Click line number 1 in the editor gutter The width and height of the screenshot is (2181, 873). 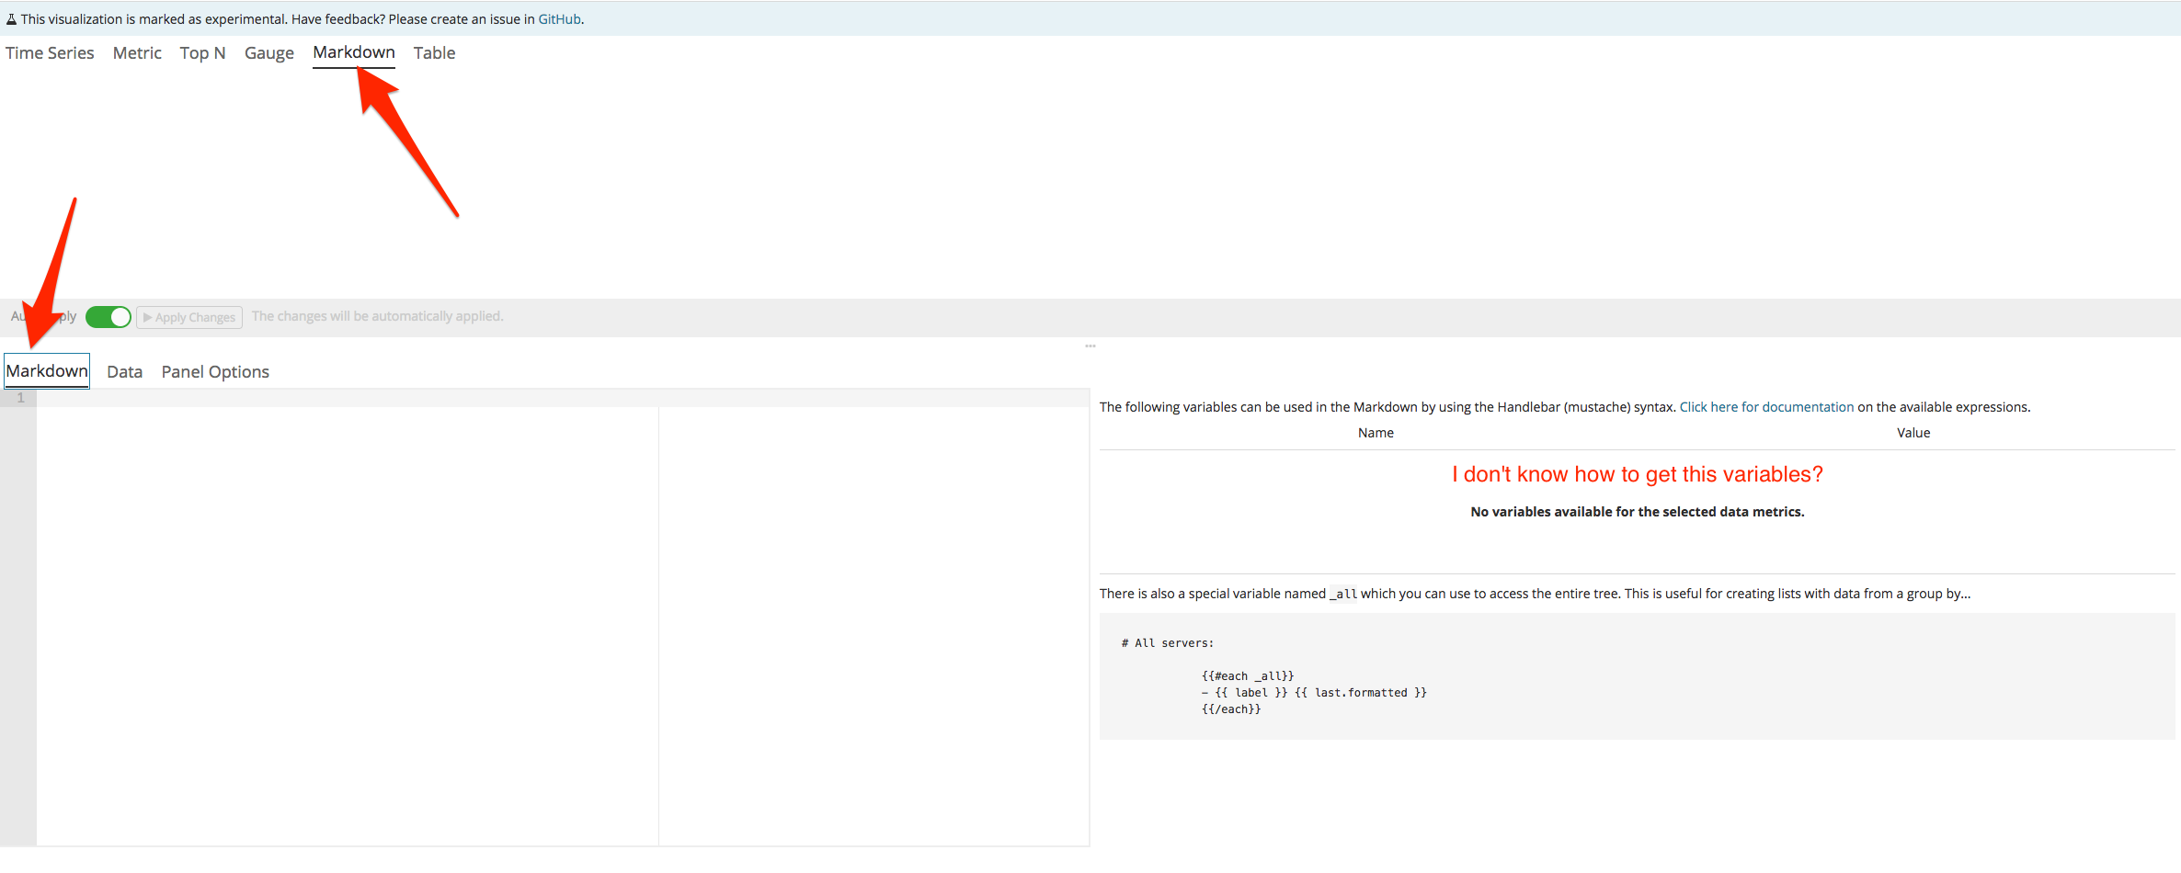pos(20,397)
